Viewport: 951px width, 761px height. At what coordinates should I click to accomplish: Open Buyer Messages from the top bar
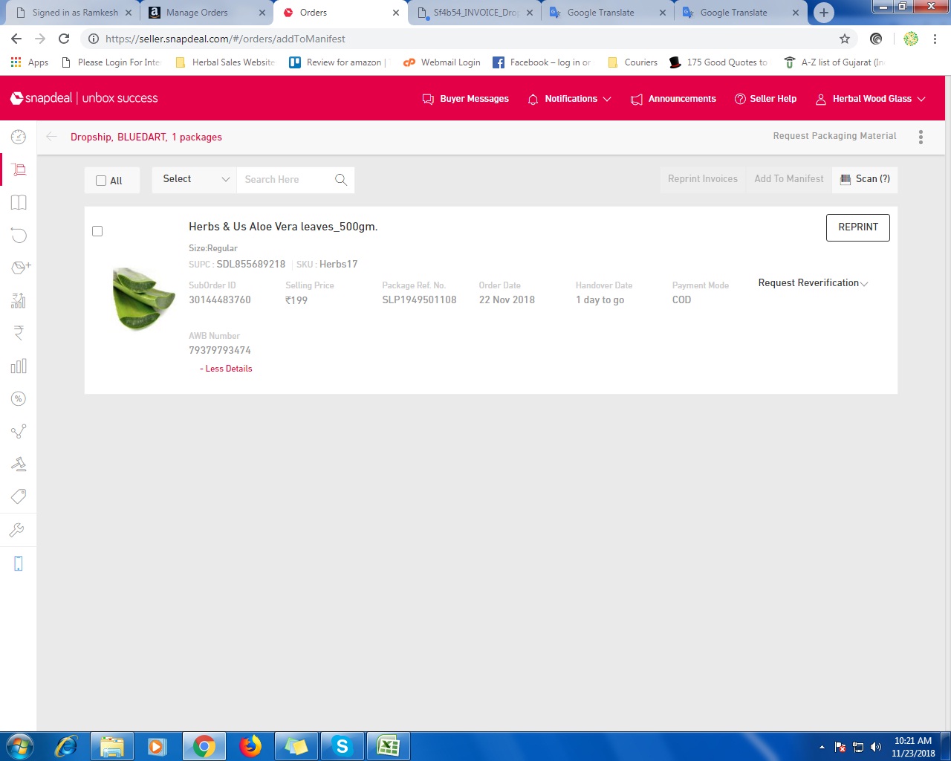(465, 98)
